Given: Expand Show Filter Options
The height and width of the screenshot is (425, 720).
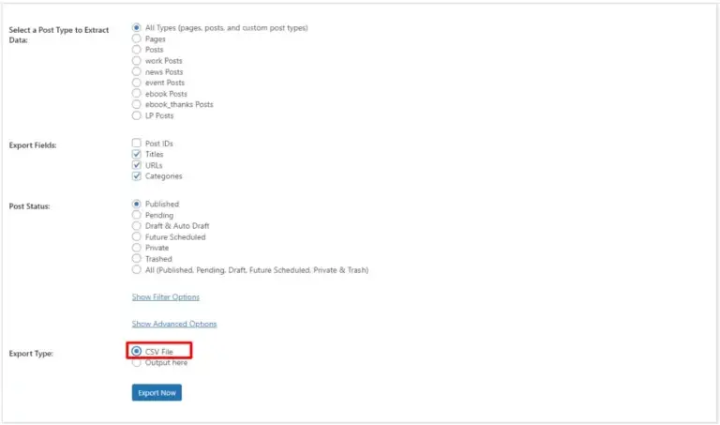Looking at the screenshot, I should pos(166,297).
